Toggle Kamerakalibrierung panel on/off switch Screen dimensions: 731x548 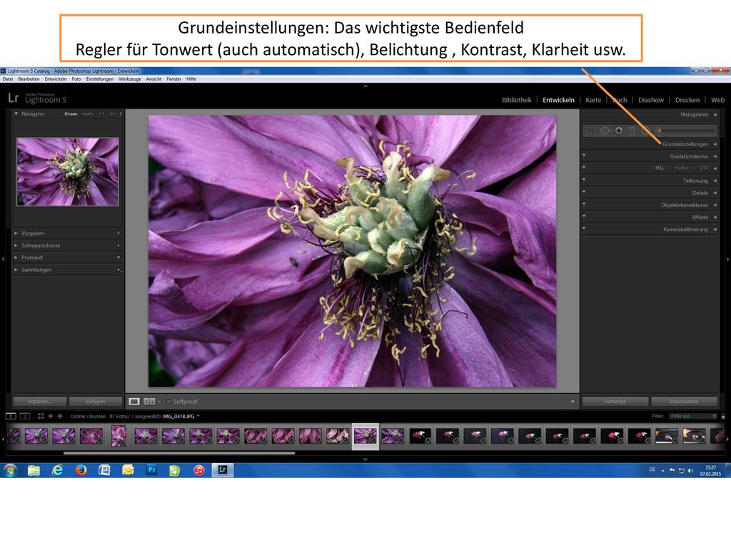click(x=584, y=228)
